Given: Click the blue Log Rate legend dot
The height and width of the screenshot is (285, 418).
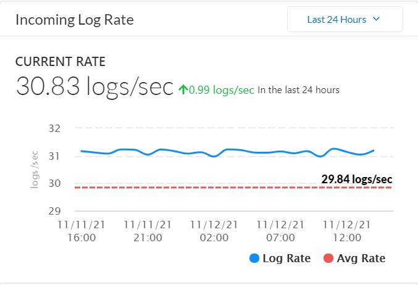Looking at the screenshot, I should [x=254, y=258].
